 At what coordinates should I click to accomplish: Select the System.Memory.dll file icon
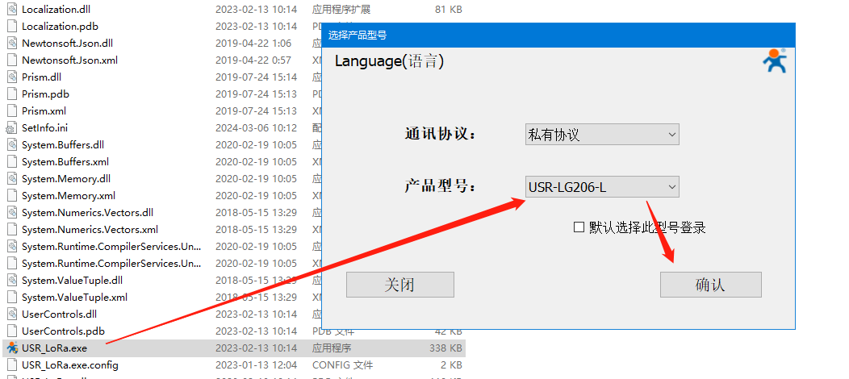[12, 178]
